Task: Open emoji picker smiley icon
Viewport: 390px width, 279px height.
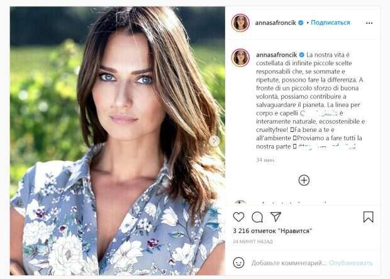Action: click(x=238, y=263)
